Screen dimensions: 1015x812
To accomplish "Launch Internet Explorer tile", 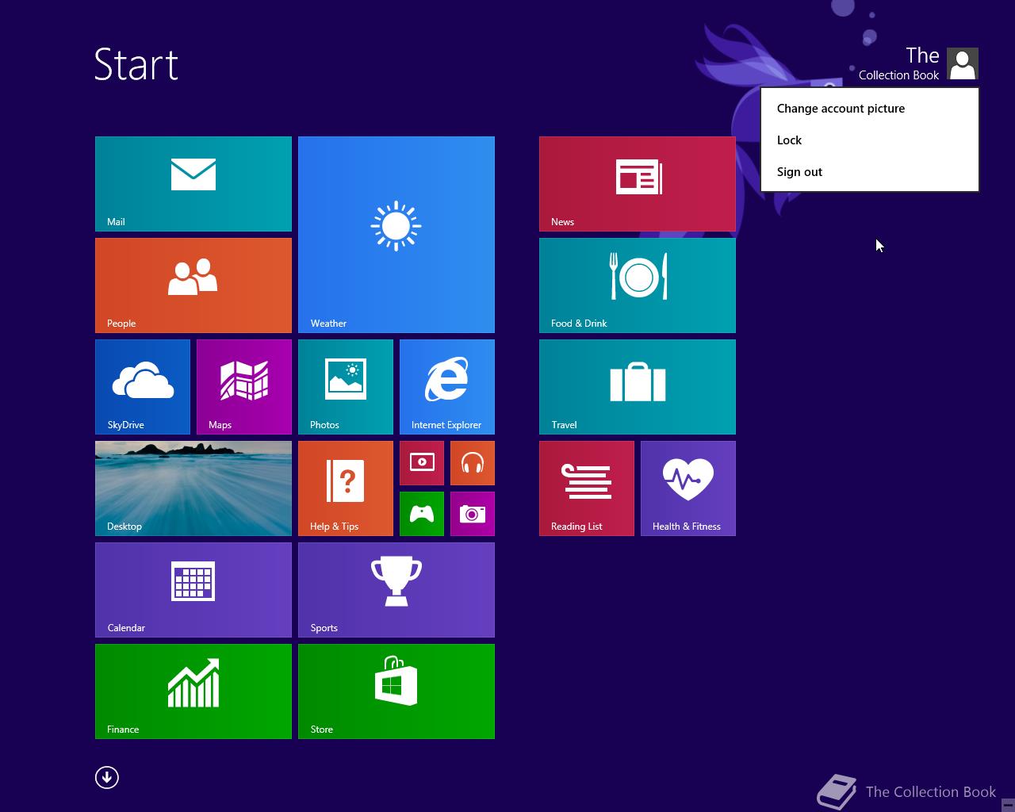I will tap(447, 387).
